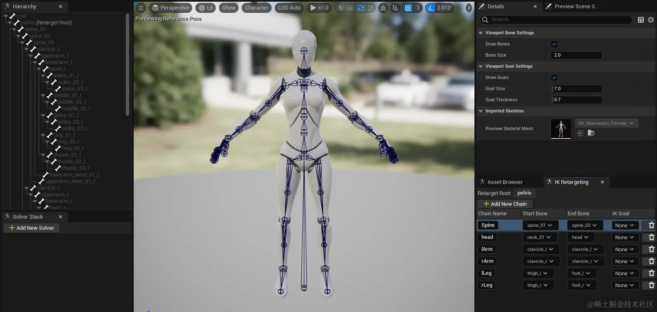Open the Show viewport menu
This screenshot has width=657, height=312.
229,8
